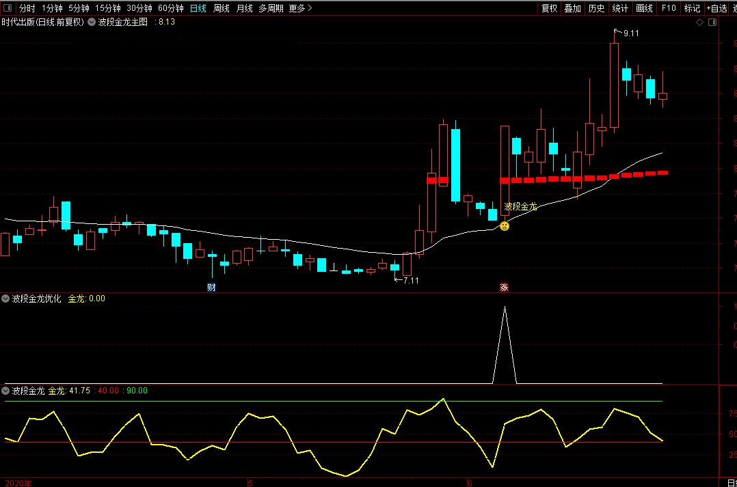Viewport: 737px width, 487px height.
Task: Select the 15分钟 period
Action: coord(107,8)
